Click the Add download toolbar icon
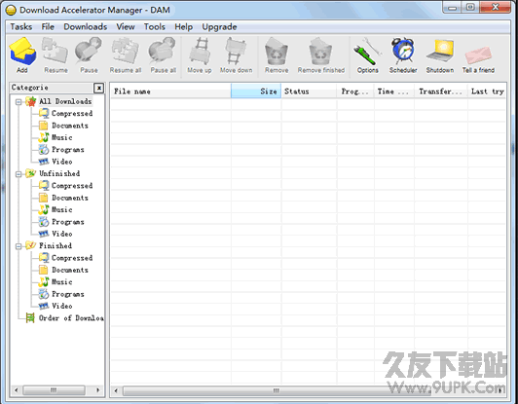The image size is (518, 404). click(x=22, y=55)
